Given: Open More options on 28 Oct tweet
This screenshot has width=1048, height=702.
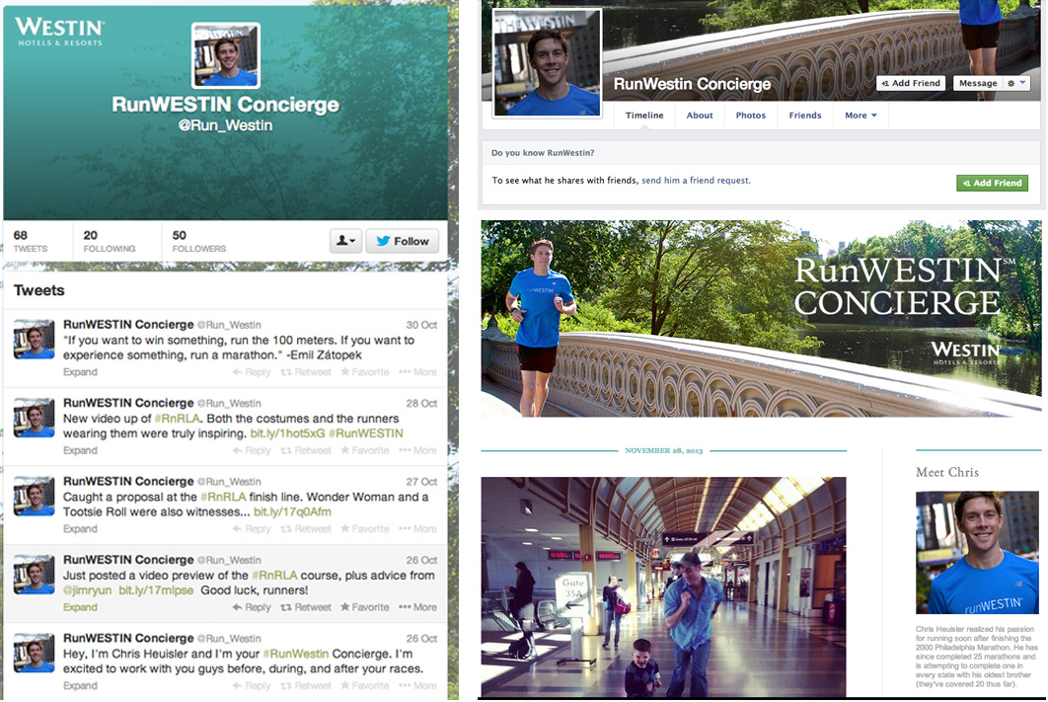Looking at the screenshot, I should [x=417, y=450].
